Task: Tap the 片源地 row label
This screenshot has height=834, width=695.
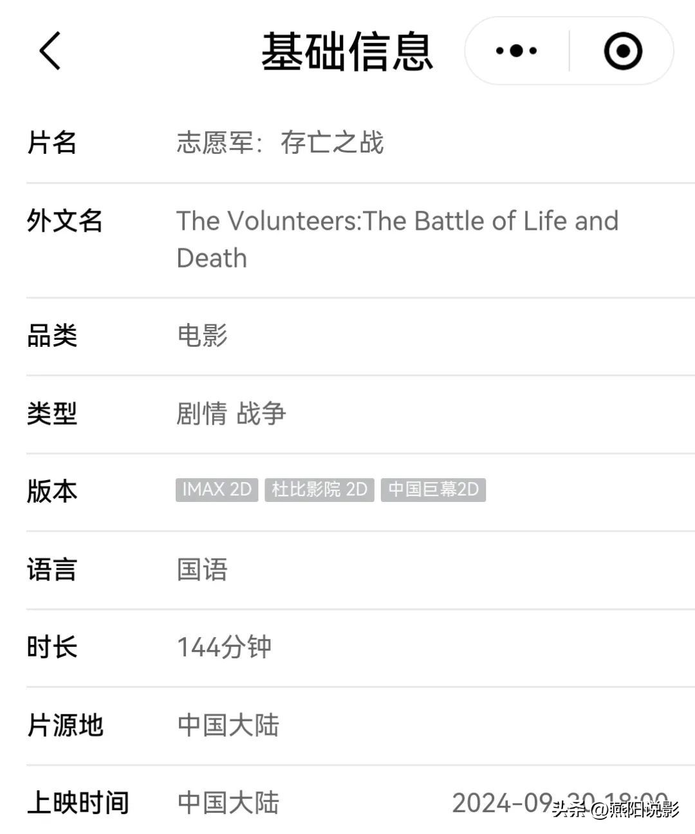Action: coord(65,725)
